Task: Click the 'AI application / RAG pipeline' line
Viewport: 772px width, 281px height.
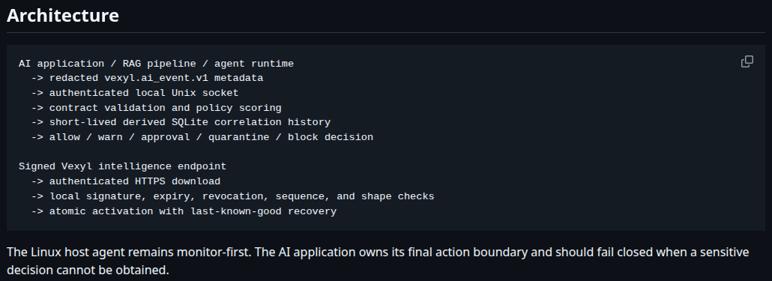Action: click(x=156, y=64)
